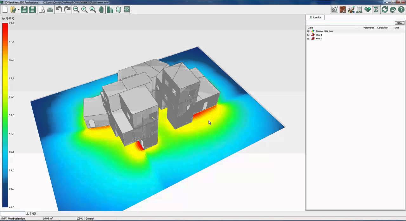Select the Sigma results toolbar button
406x221 pixels.
[376, 10]
